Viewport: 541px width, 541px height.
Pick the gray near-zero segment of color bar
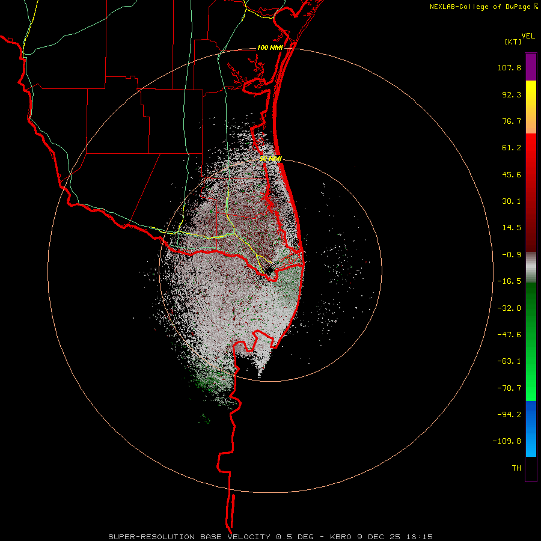point(531,267)
